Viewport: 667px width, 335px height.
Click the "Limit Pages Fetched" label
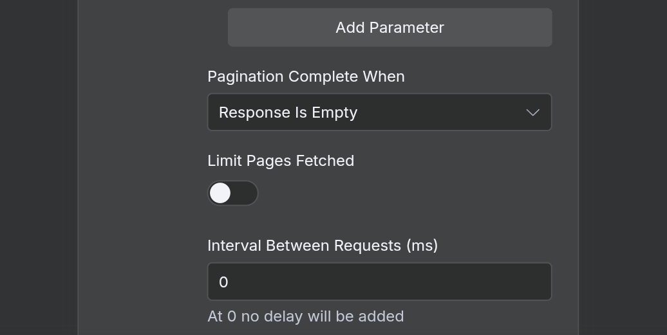pos(281,161)
